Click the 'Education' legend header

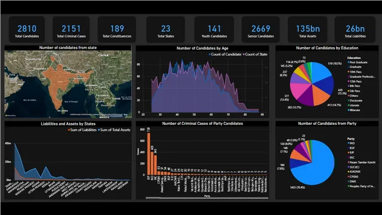pyautogui.click(x=354, y=58)
